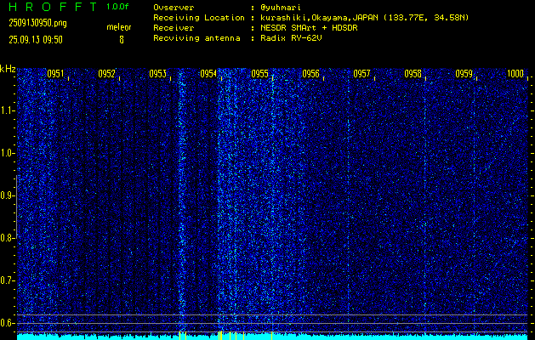Select the 0952 time marker
Image resolution: width=535 pixels, height=340 pixels.
pyautogui.click(x=106, y=74)
